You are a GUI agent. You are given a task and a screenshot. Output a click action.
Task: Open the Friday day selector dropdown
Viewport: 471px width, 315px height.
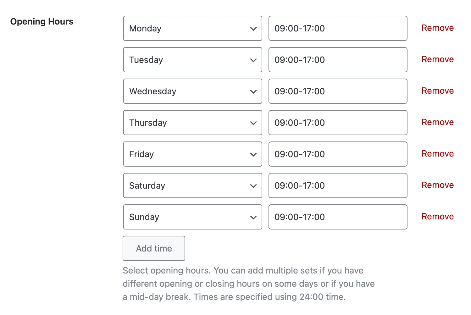tap(192, 154)
